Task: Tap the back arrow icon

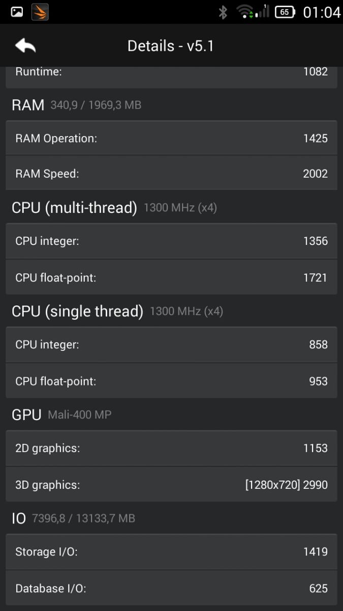Action: pyautogui.click(x=25, y=46)
